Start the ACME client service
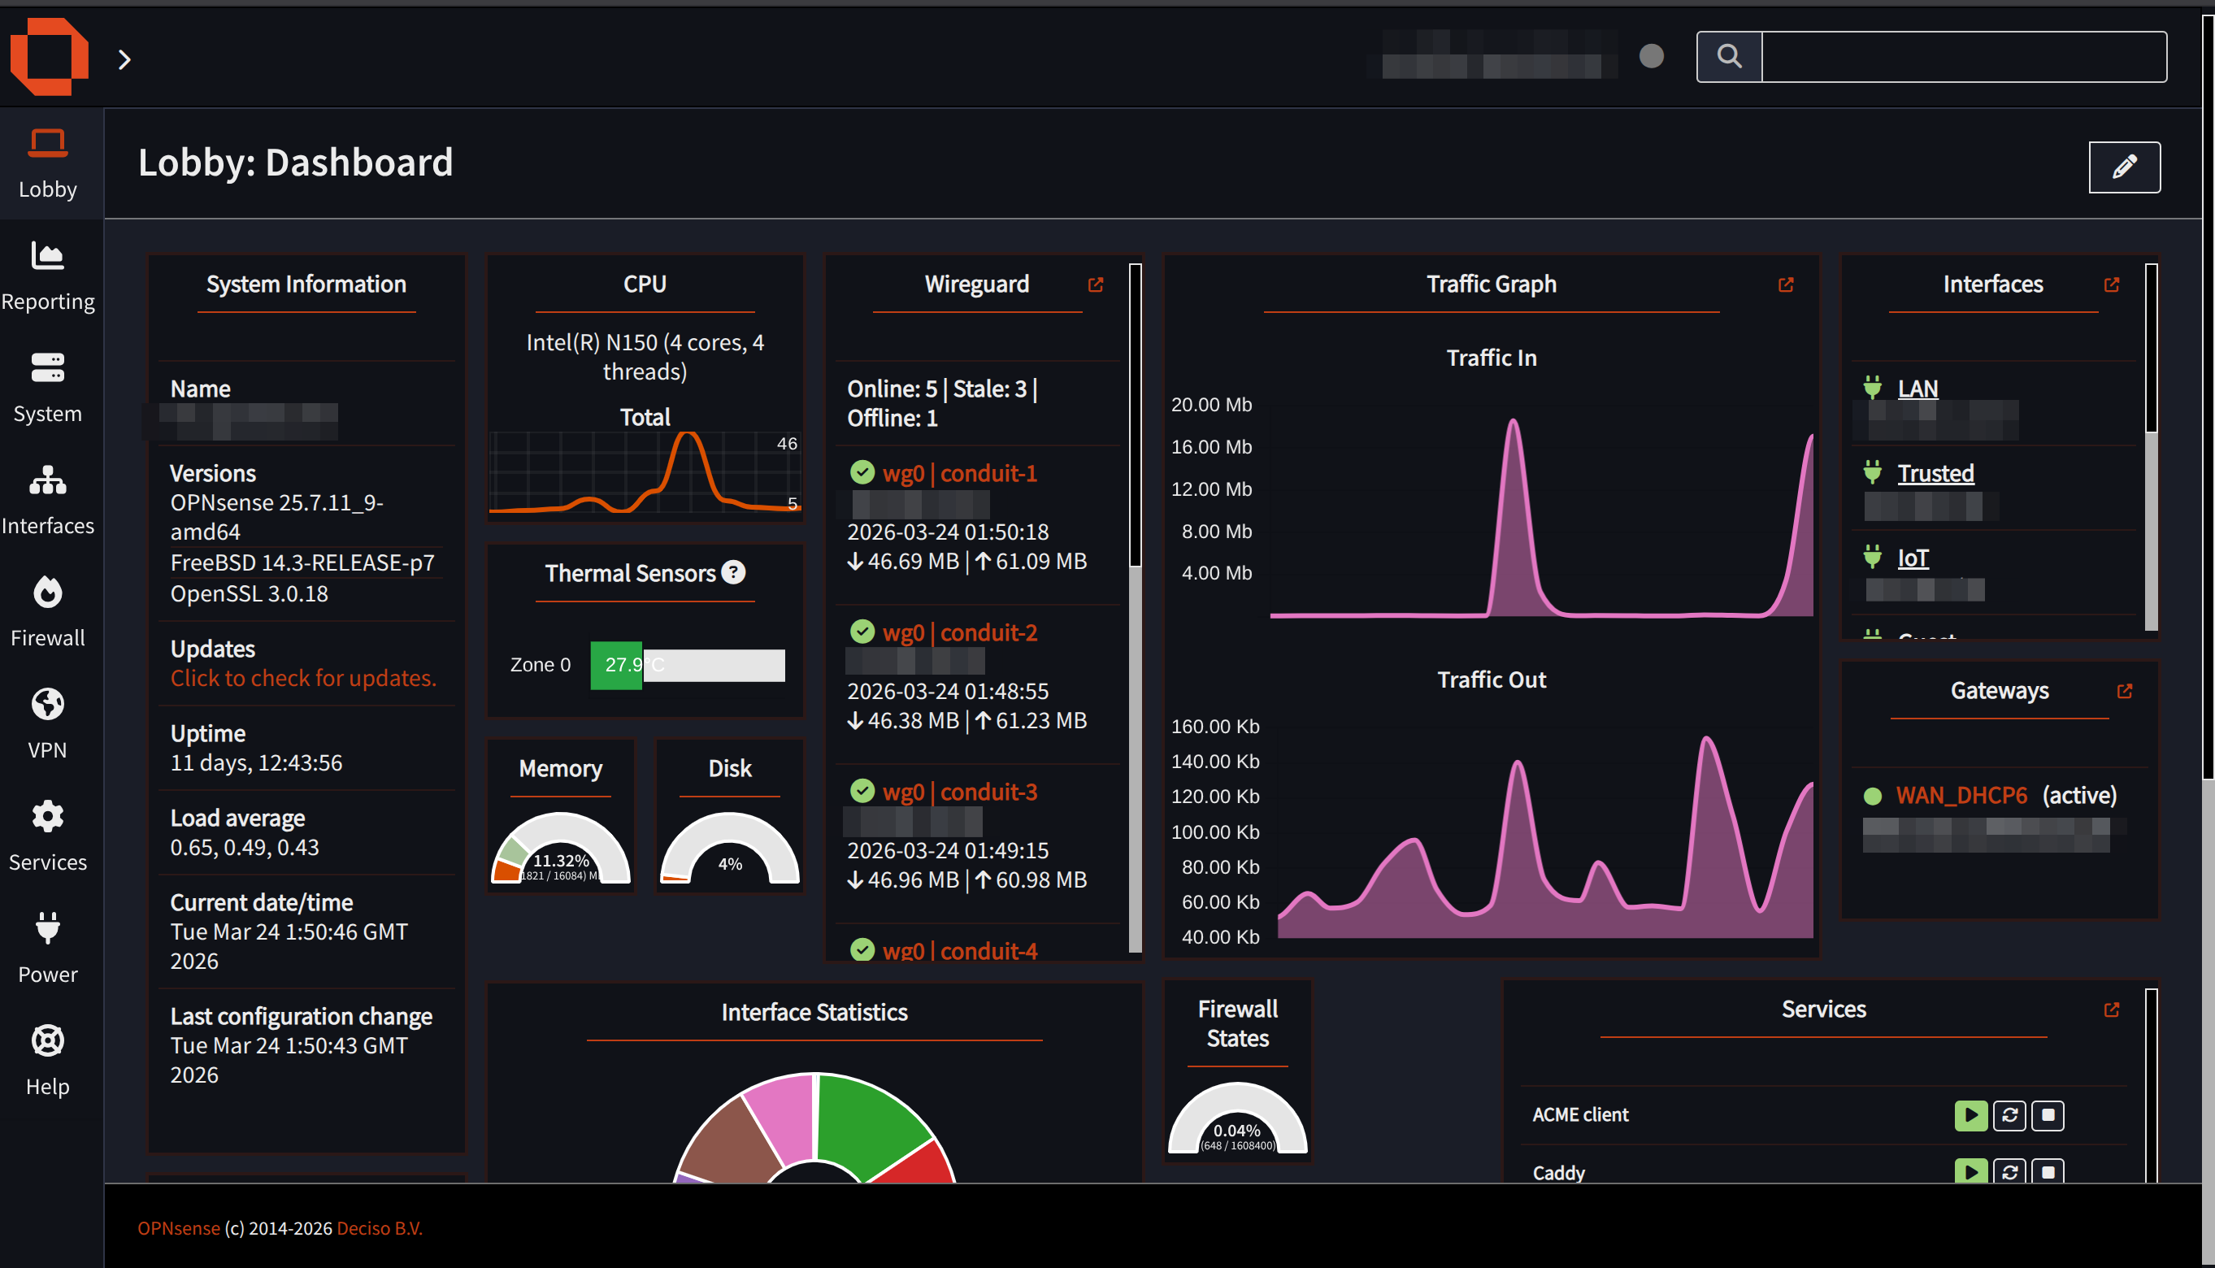The image size is (2215, 1268). (x=1972, y=1115)
